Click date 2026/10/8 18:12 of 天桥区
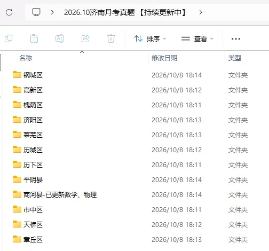269x251 pixels. 177,225
